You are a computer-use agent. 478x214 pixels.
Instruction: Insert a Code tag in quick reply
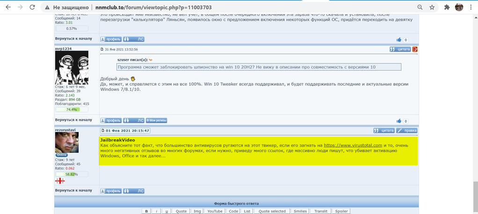tap(233, 211)
